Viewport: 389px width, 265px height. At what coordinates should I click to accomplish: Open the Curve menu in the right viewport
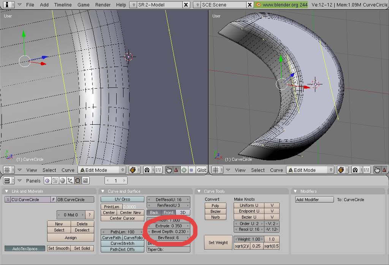(x=276, y=170)
